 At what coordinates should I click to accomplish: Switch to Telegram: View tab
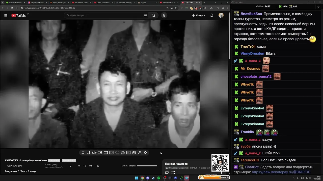tap(126, 3)
